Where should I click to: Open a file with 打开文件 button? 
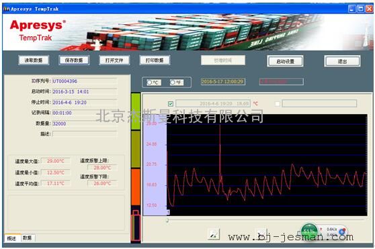click(x=114, y=60)
